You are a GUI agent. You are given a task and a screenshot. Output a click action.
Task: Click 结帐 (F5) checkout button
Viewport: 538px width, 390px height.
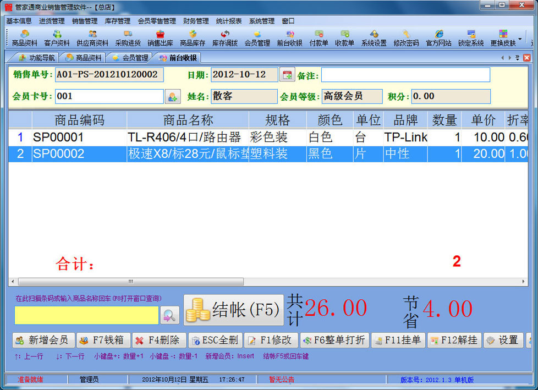click(234, 310)
